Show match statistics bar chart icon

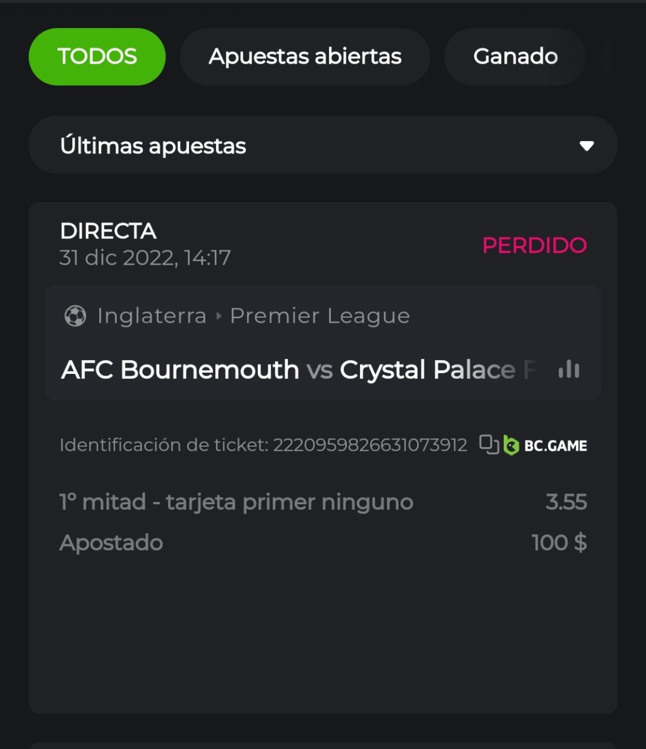(x=569, y=370)
